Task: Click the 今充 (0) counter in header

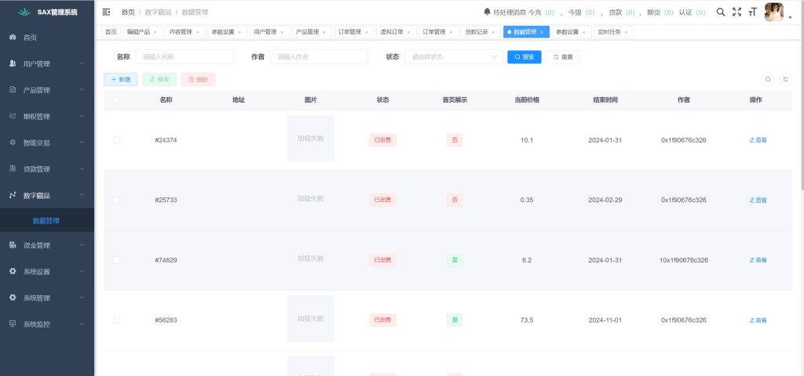Action: (542, 13)
